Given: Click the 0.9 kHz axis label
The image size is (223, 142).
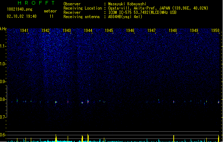Looking at the screenshot, I should click(x=3, y=82).
